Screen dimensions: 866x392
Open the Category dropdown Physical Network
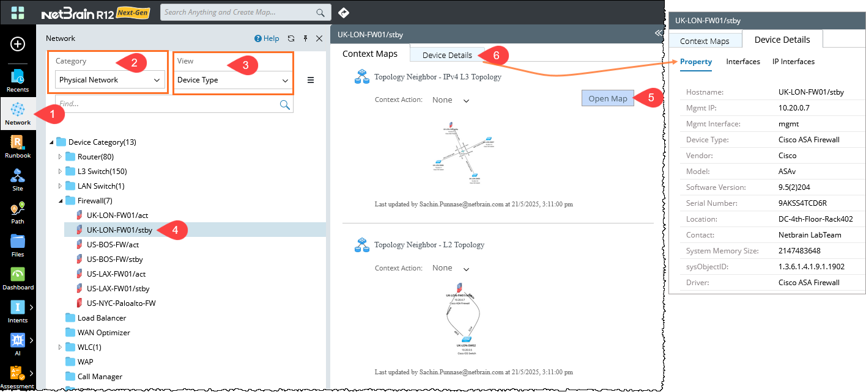coord(110,80)
